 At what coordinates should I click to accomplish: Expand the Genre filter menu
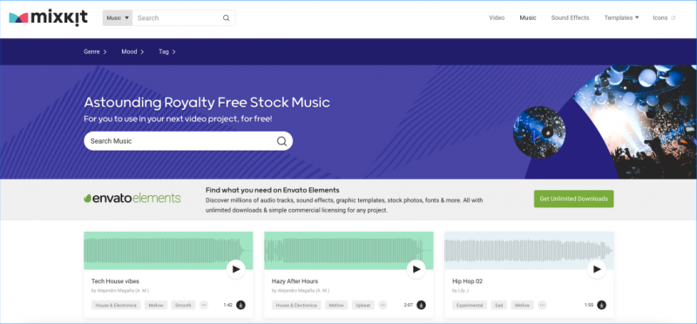(x=95, y=52)
